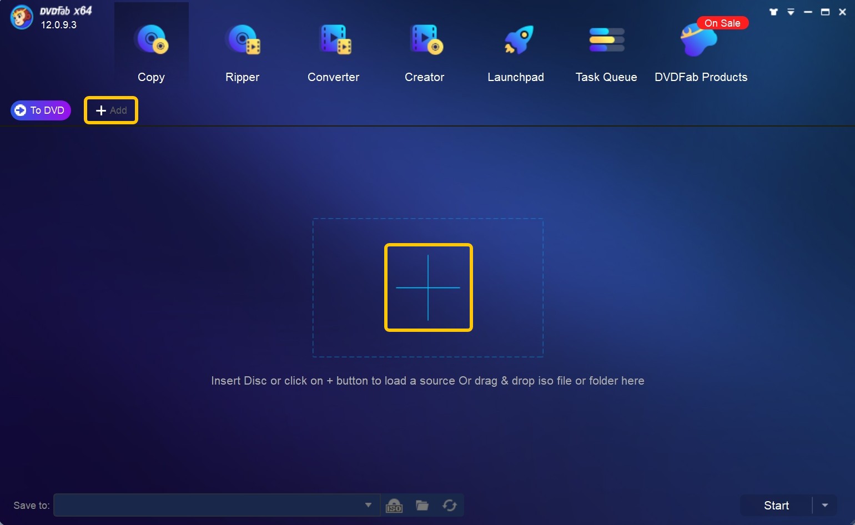The height and width of the screenshot is (525, 855).
Task: Open the skin theme shirt icon
Action: coord(773,12)
